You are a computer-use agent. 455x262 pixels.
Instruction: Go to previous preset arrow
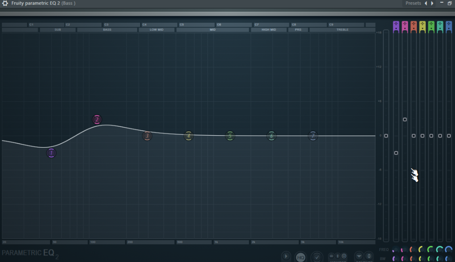pos(426,3)
